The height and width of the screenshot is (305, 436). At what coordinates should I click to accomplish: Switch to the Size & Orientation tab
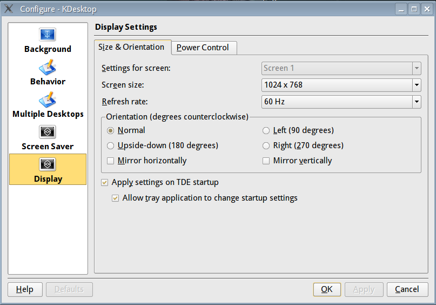tap(132, 47)
